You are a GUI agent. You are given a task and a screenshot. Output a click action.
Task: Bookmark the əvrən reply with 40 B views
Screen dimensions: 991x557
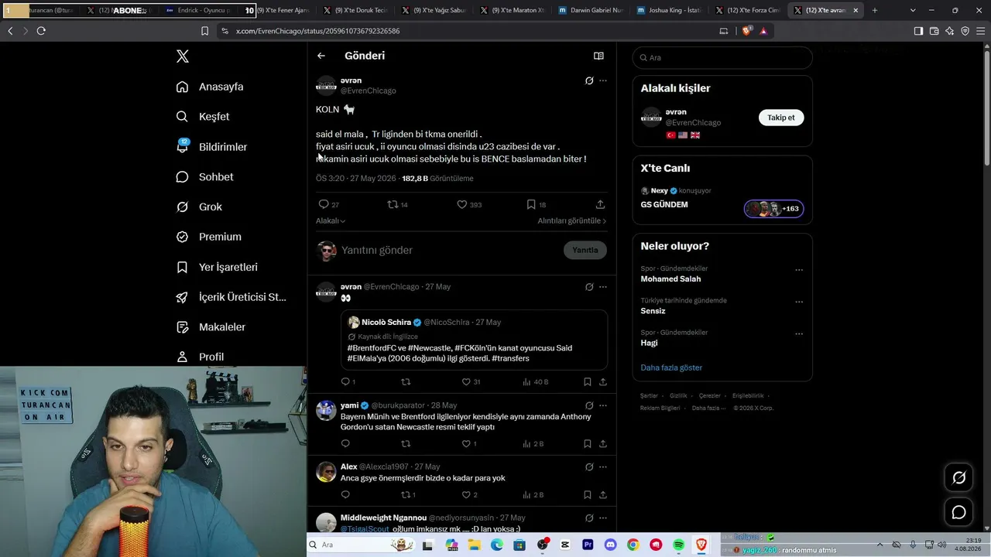pos(587,381)
